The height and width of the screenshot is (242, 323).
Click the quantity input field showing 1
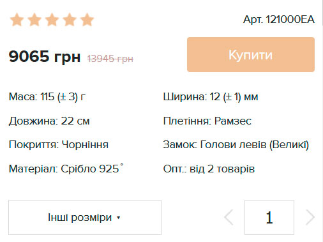tap(269, 217)
